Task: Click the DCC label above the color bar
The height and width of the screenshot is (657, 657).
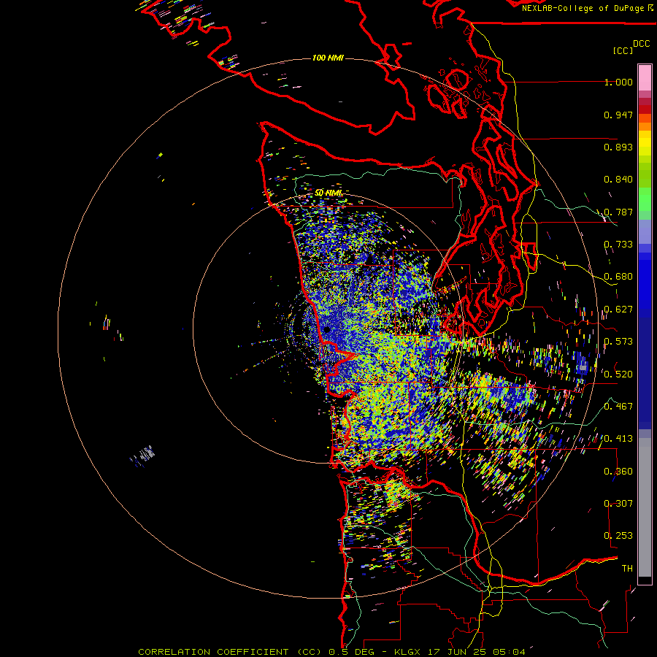Action: (x=641, y=44)
